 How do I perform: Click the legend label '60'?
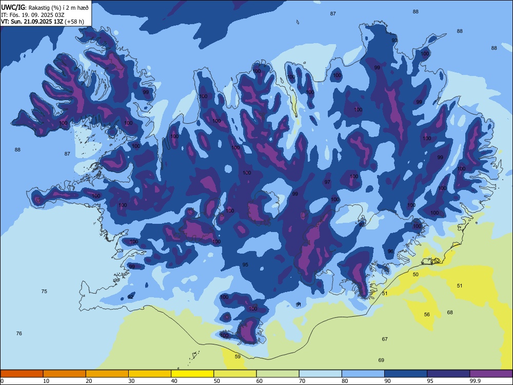click(x=260, y=381)
